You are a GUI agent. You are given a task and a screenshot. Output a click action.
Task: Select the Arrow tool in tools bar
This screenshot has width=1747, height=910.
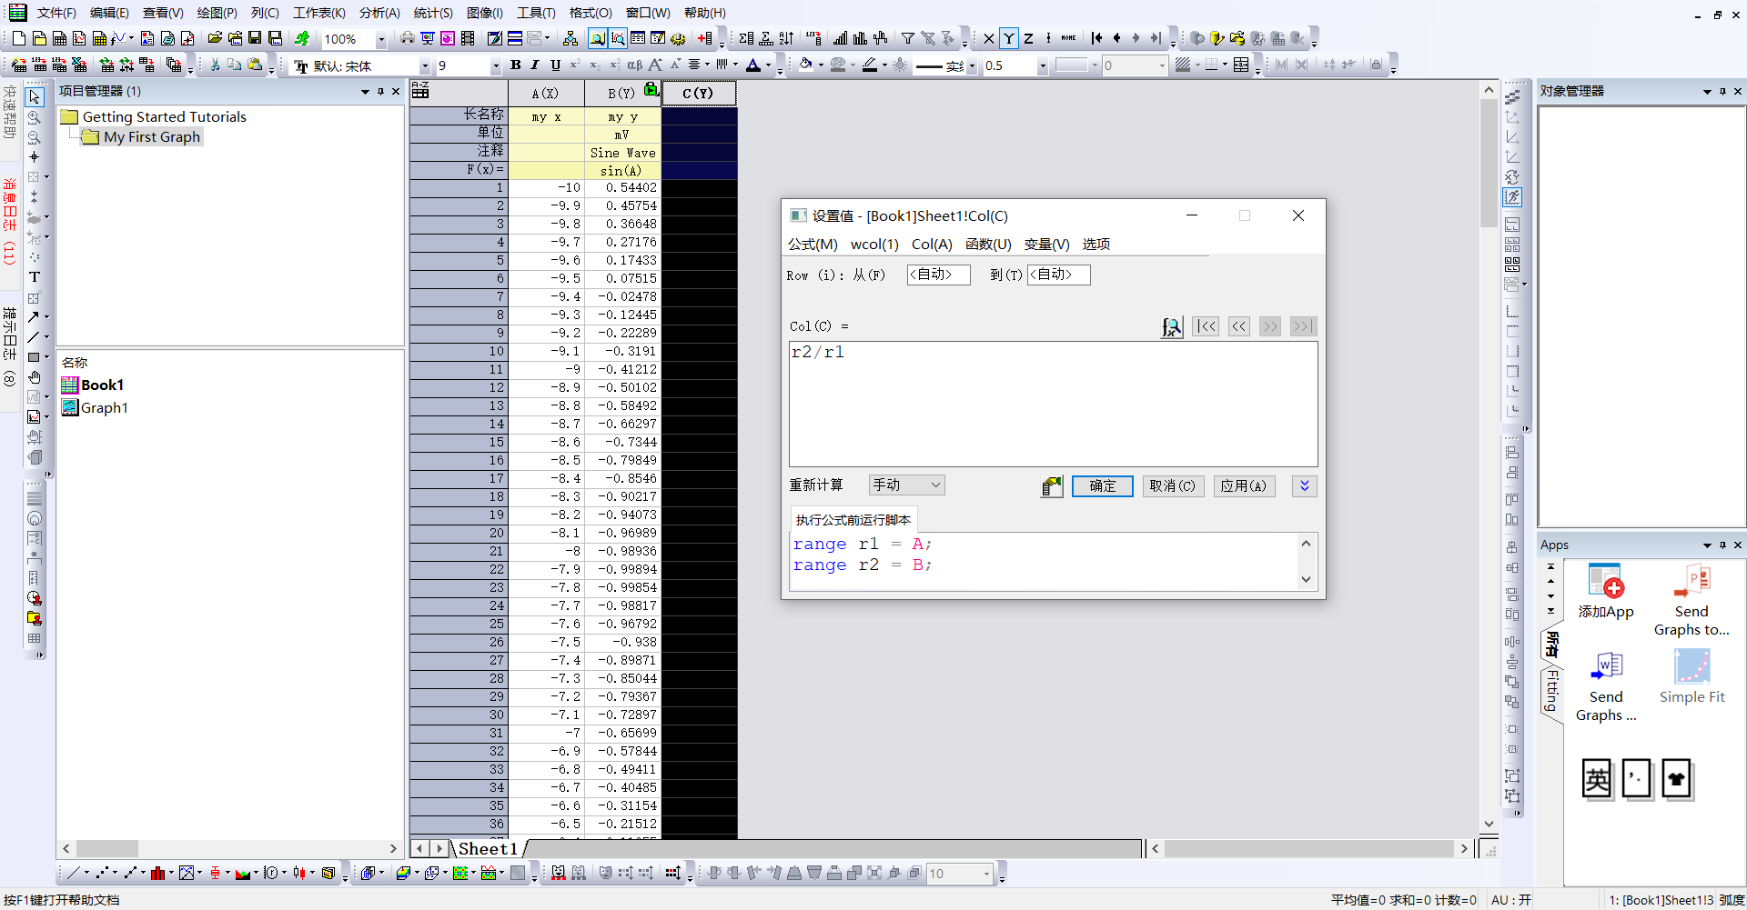34,317
